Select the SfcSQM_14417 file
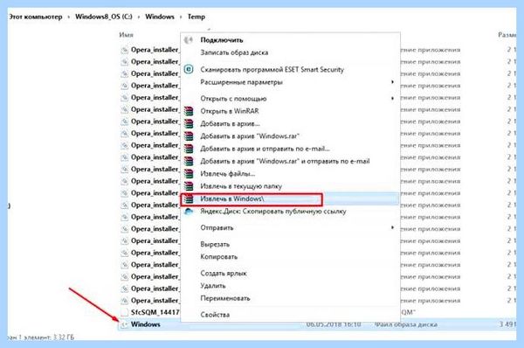This screenshot has width=524, height=348. pyautogui.click(x=155, y=312)
